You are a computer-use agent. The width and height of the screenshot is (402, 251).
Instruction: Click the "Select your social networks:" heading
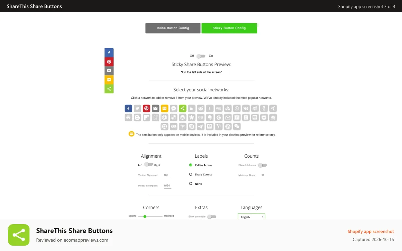point(201,90)
